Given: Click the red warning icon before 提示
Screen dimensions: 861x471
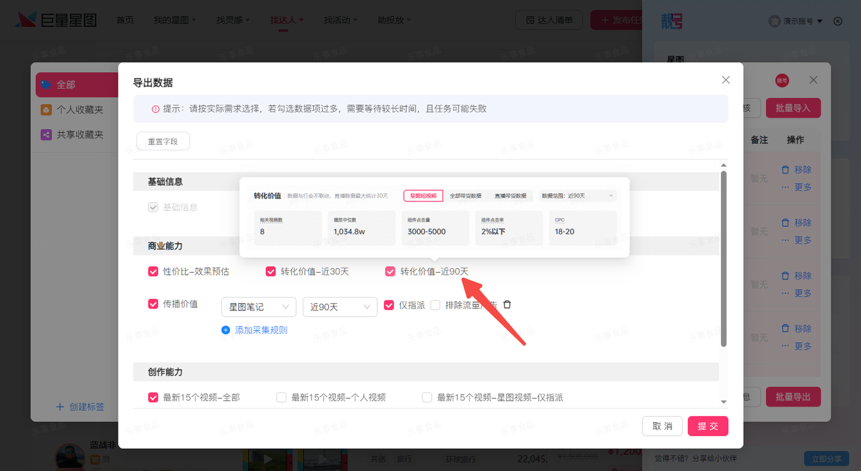Looking at the screenshot, I should 155,109.
